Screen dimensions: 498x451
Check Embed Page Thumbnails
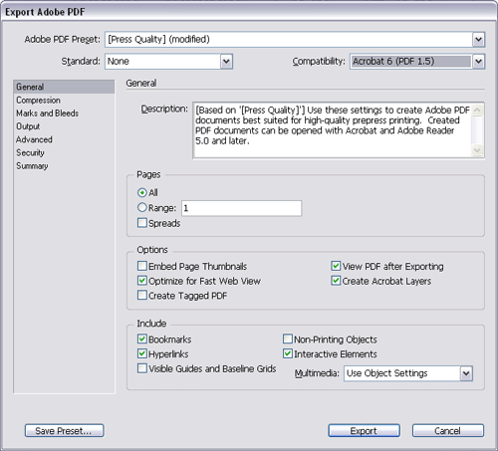click(142, 266)
